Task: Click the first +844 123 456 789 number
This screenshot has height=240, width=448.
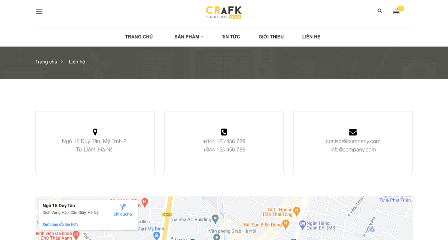Action: (224, 141)
